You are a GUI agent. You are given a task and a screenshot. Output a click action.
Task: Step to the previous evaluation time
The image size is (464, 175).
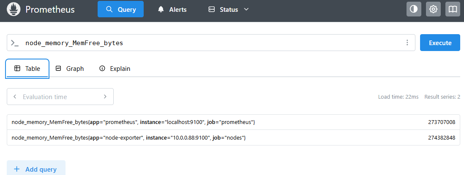(15, 97)
